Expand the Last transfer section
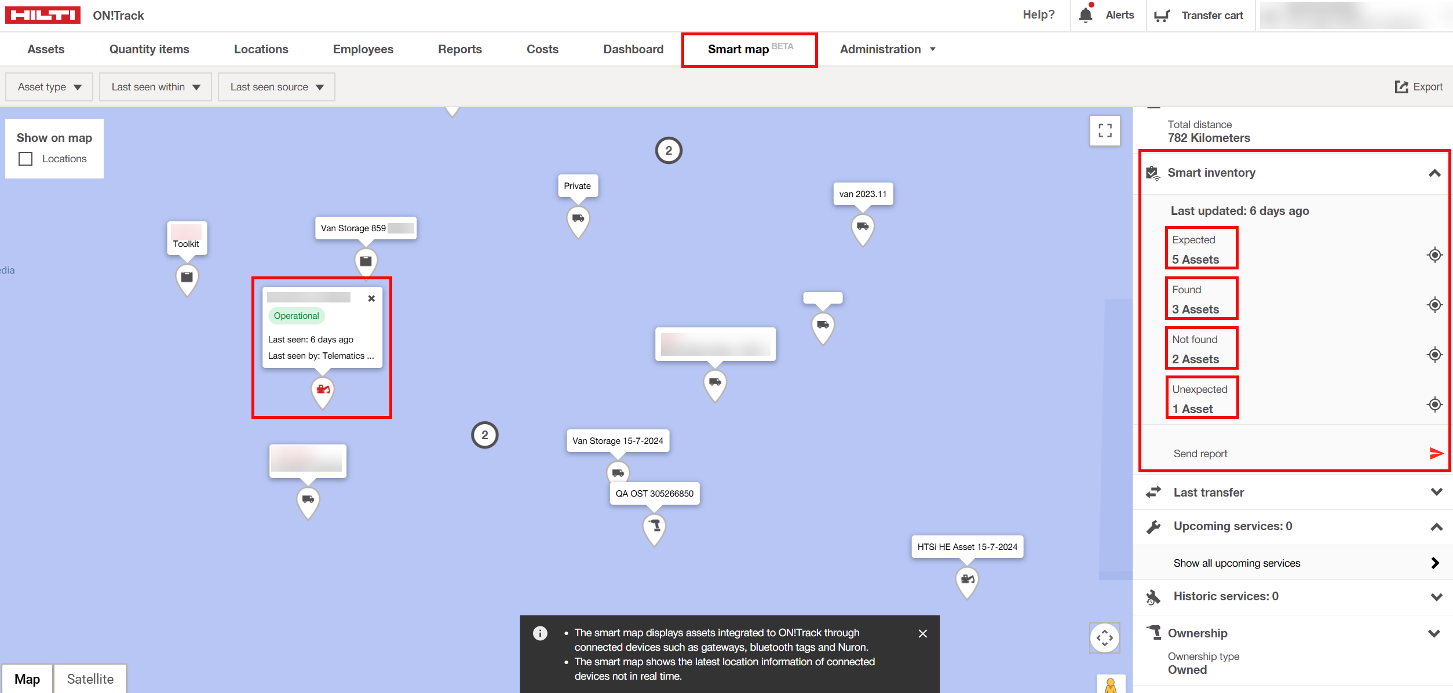Image resolution: width=1453 pixels, height=693 pixels. coord(1436,492)
